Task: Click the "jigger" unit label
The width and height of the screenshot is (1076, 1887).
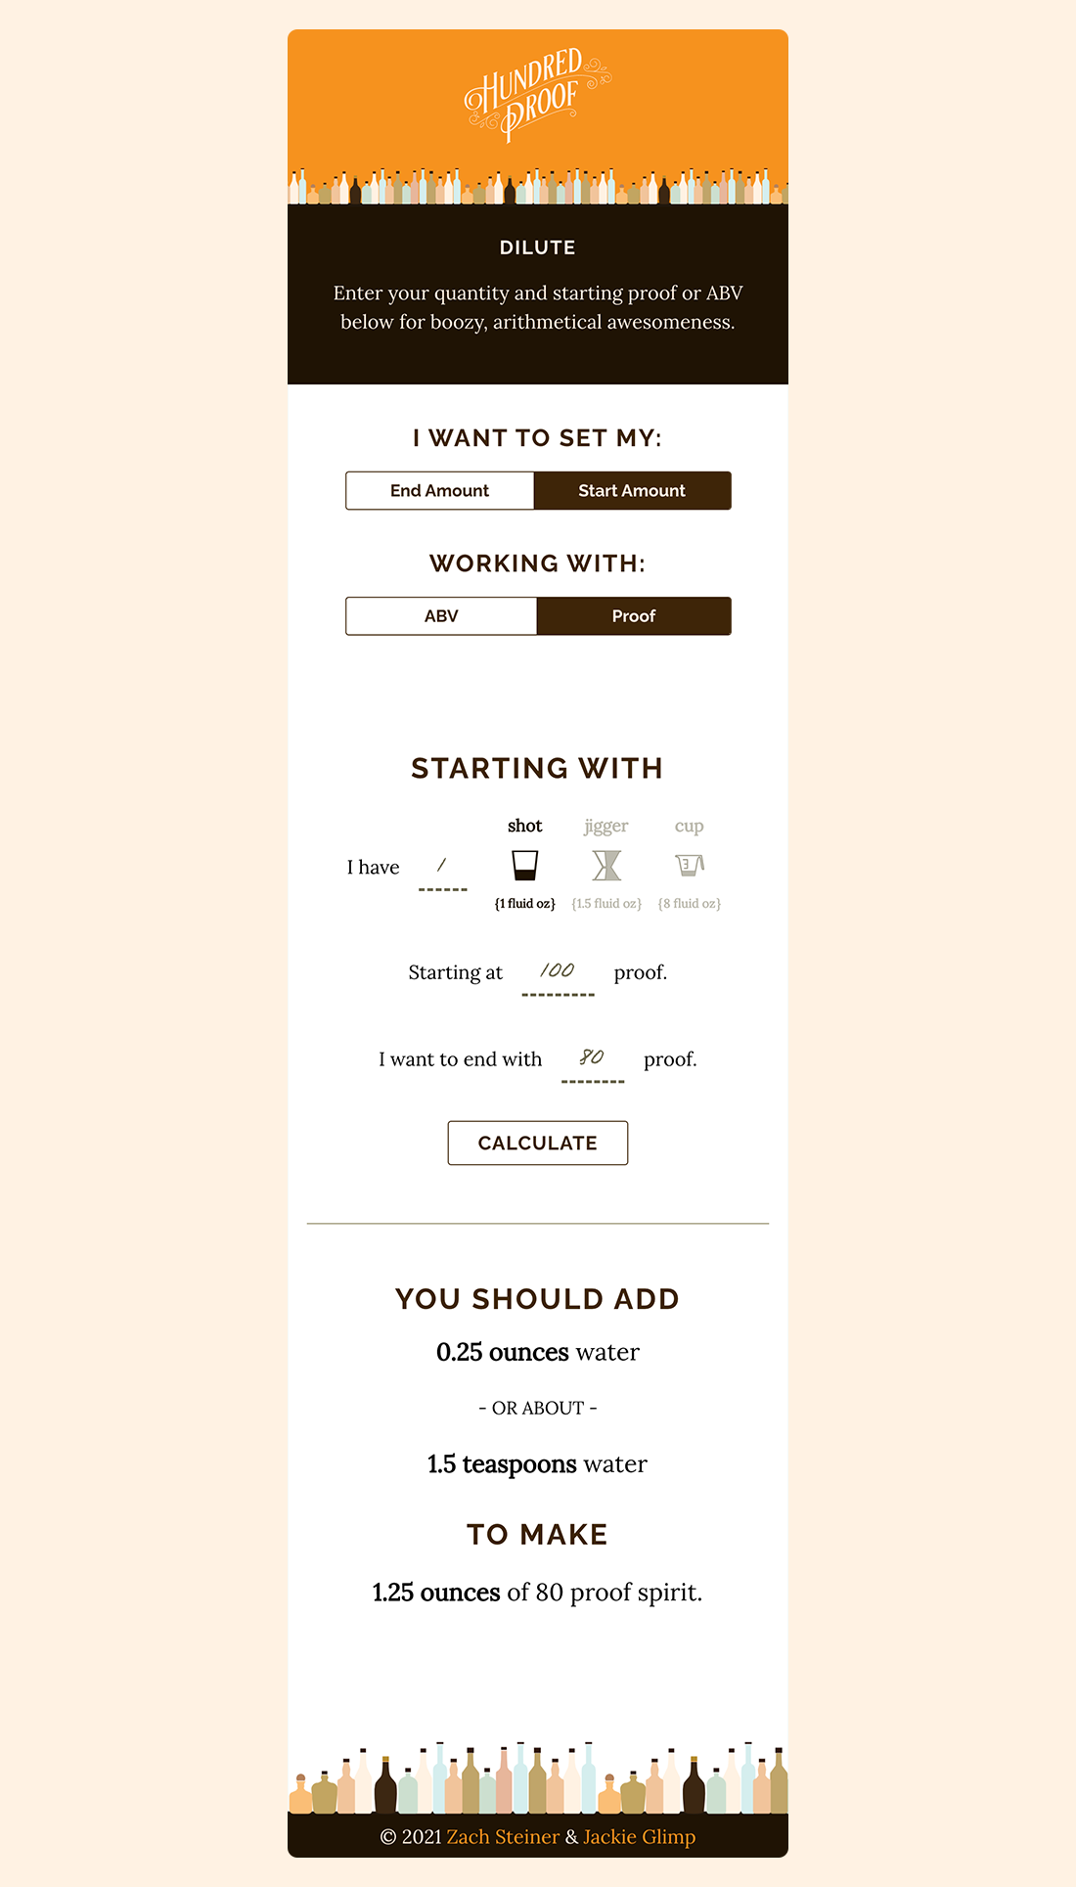Action: click(x=606, y=827)
